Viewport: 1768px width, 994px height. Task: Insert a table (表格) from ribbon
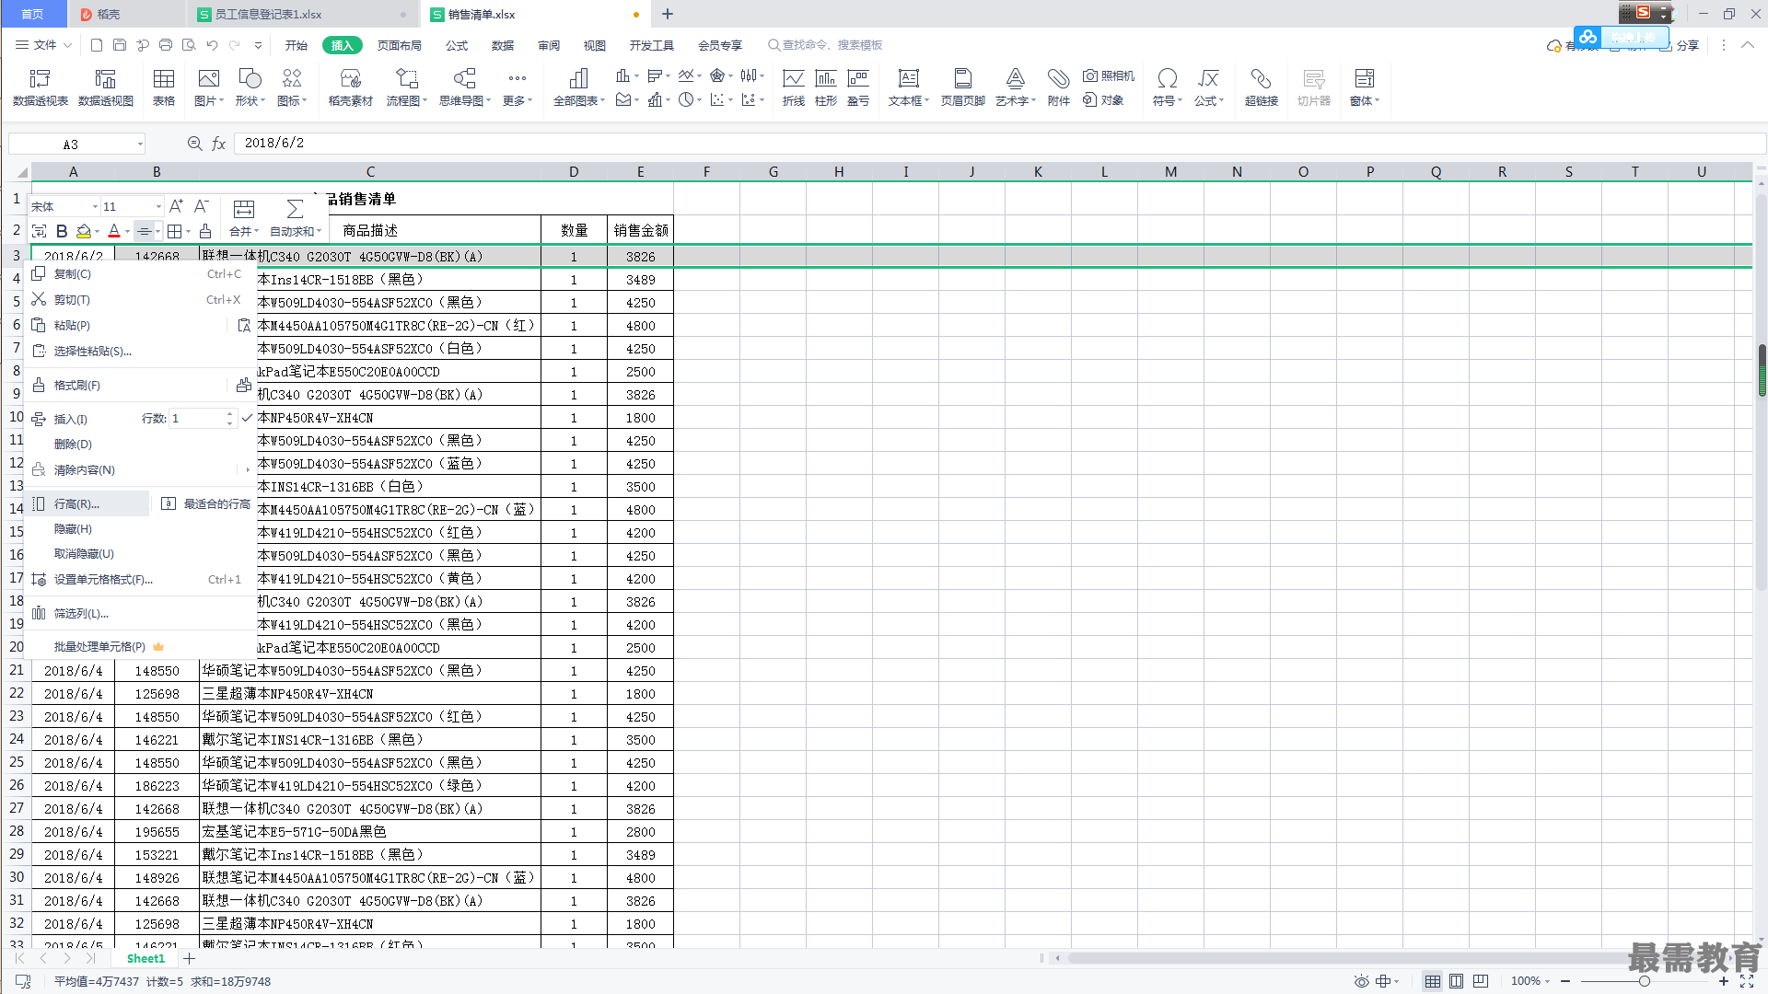tap(164, 87)
